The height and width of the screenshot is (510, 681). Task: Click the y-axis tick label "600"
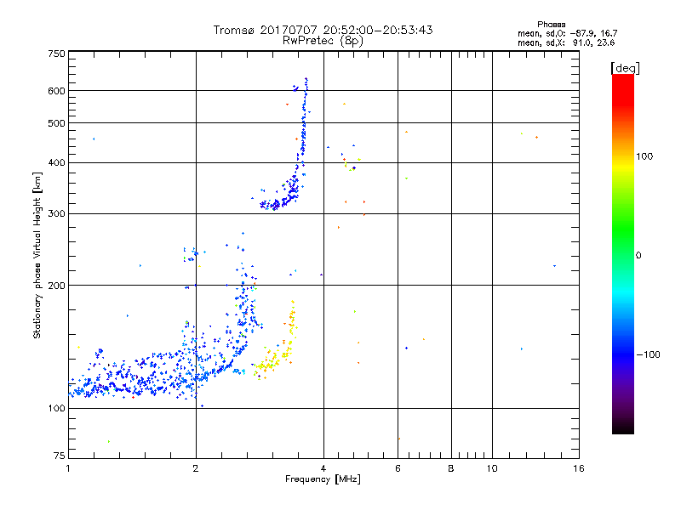pos(56,91)
